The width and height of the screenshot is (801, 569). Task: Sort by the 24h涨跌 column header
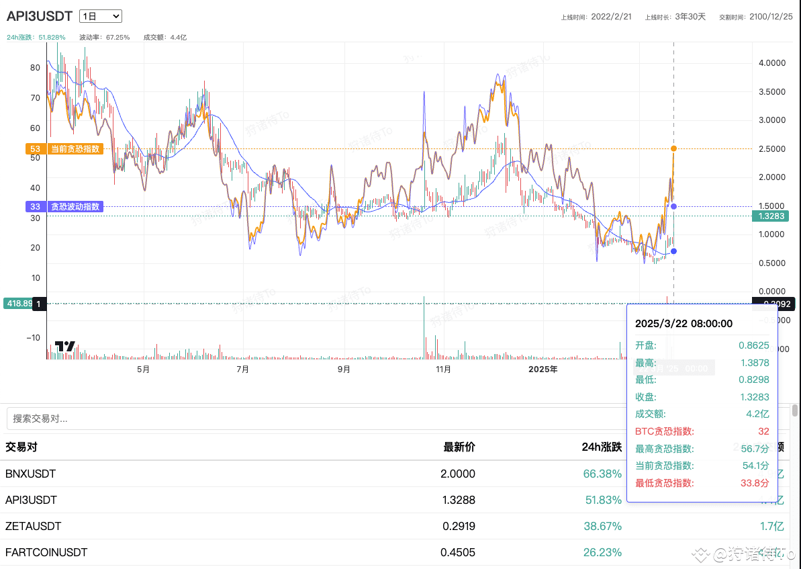click(x=602, y=447)
